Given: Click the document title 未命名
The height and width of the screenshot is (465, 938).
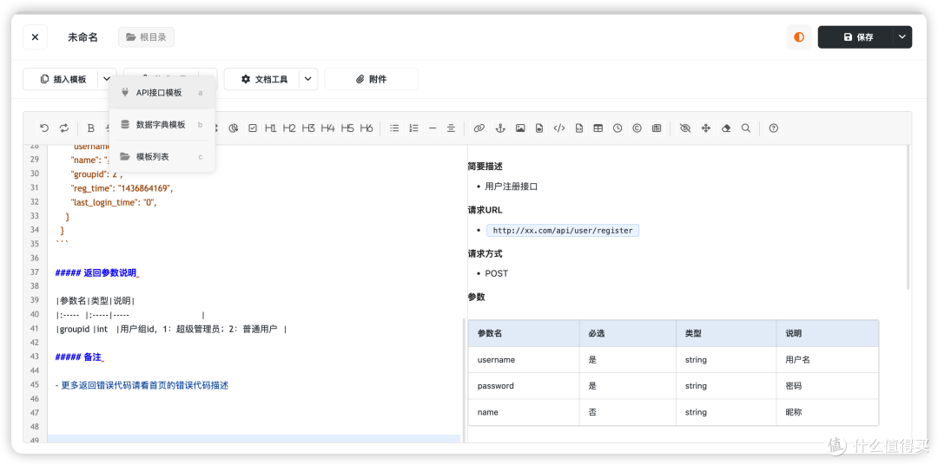Looking at the screenshot, I should coord(83,37).
